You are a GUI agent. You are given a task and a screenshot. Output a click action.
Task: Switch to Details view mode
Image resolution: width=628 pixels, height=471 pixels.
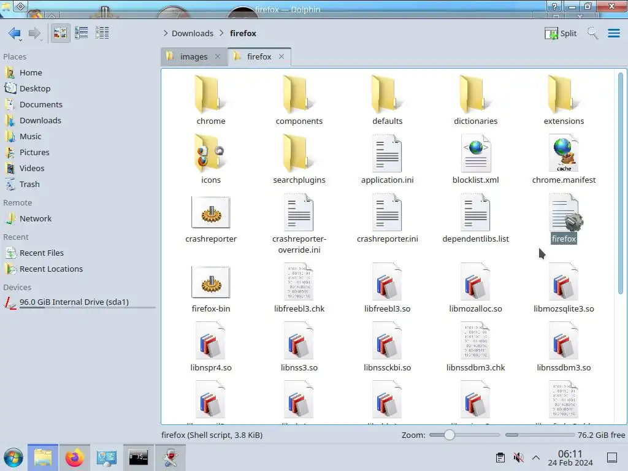pos(102,33)
